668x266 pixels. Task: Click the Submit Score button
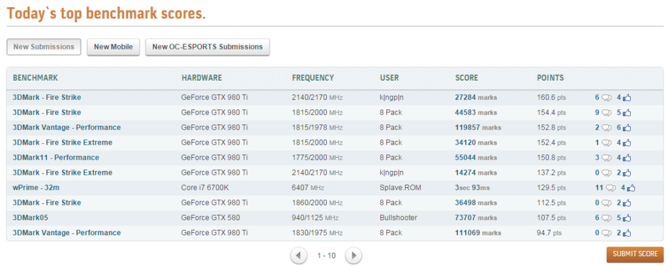635,254
